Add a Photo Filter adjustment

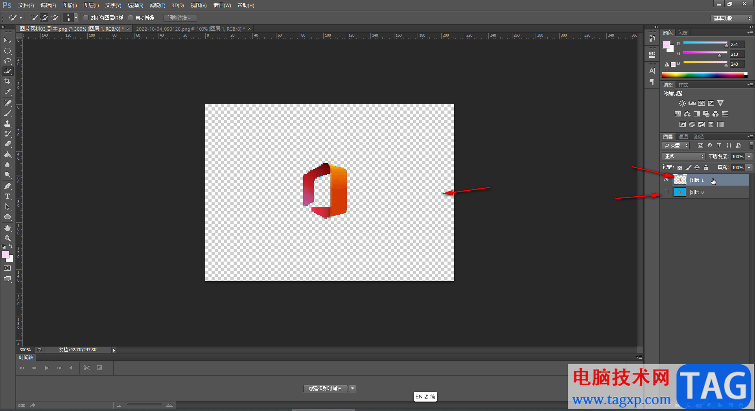706,114
